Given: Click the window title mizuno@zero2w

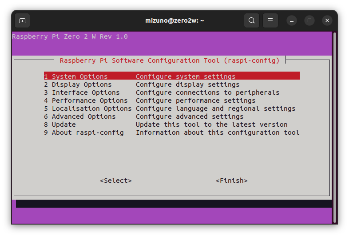Looking at the screenshot, I should pyautogui.click(x=174, y=20).
